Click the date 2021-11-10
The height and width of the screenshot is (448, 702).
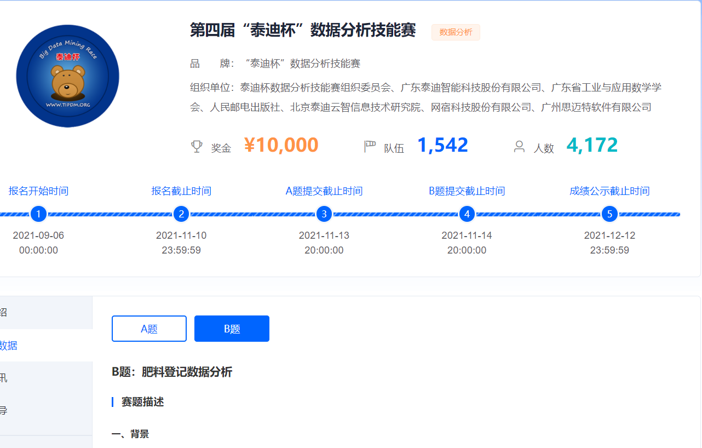tap(181, 236)
